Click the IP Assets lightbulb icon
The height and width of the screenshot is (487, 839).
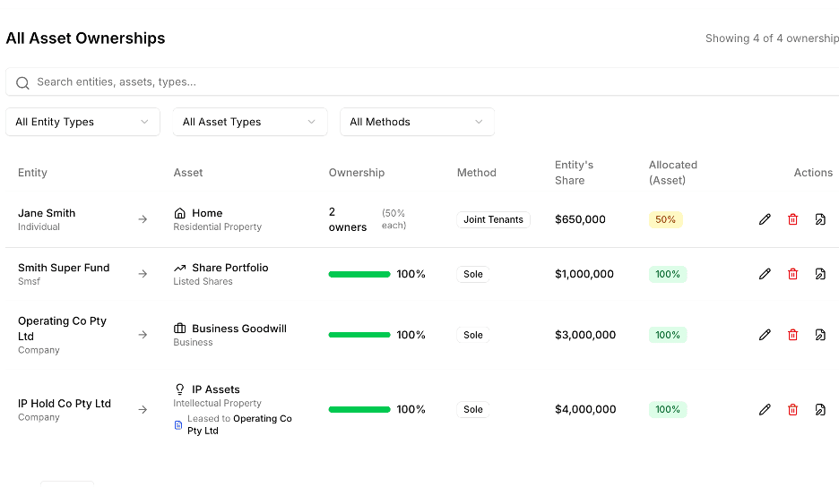pyautogui.click(x=180, y=389)
